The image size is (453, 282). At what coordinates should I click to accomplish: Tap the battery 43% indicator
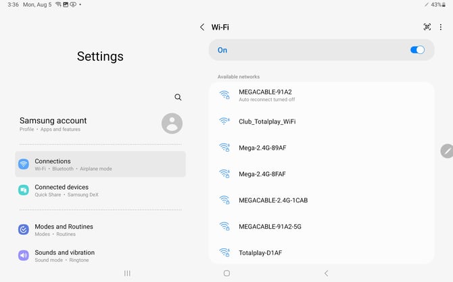(x=438, y=5)
